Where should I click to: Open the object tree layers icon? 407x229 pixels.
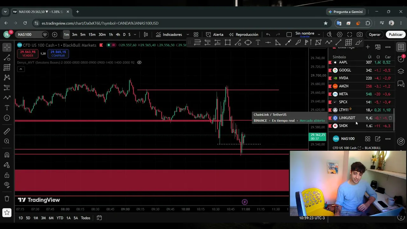click(x=401, y=71)
